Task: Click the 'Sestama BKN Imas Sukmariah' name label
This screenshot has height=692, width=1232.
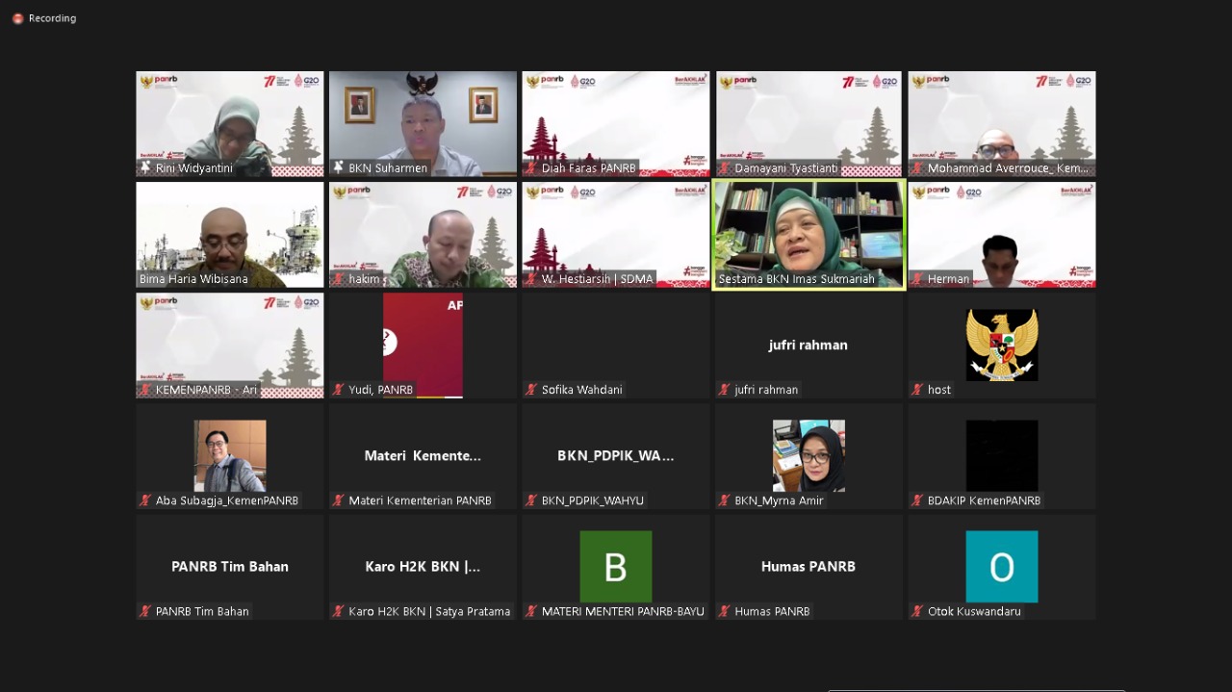Action: (797, 279)
